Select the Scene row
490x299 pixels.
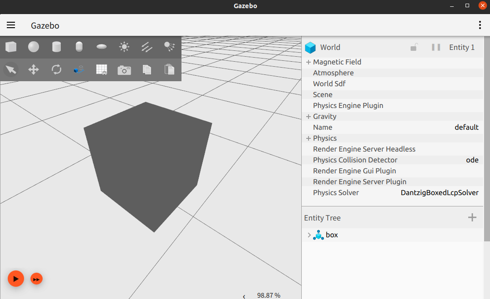point(392,95)
